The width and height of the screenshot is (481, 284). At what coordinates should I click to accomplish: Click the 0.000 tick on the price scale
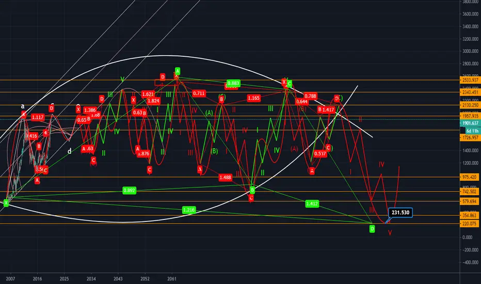coord(468,238)
